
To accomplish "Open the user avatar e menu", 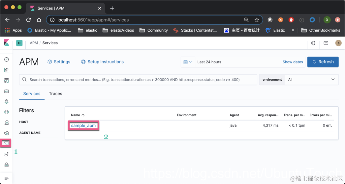I will tap(338, 43).
